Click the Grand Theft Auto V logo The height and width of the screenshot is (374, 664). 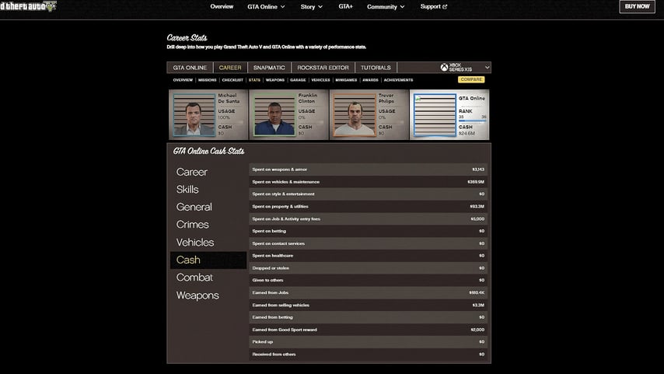[x=30, y=7]
